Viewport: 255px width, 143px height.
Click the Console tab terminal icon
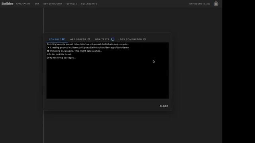pos(63,39)
